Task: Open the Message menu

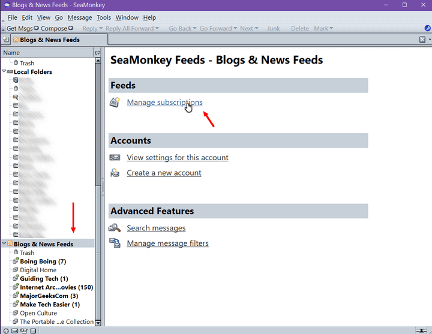Action: coord(80,17)
